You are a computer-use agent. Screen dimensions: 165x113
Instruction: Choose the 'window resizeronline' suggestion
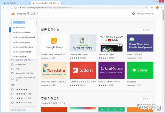(x=24, y=42)
